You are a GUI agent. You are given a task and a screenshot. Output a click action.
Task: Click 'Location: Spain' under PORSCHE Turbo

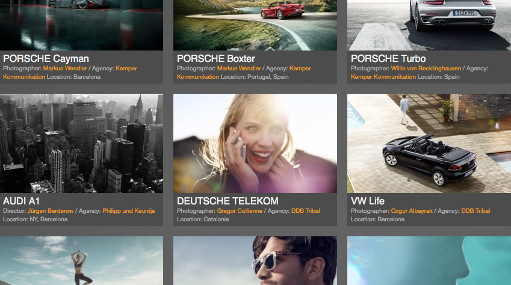tap(438, 77)
